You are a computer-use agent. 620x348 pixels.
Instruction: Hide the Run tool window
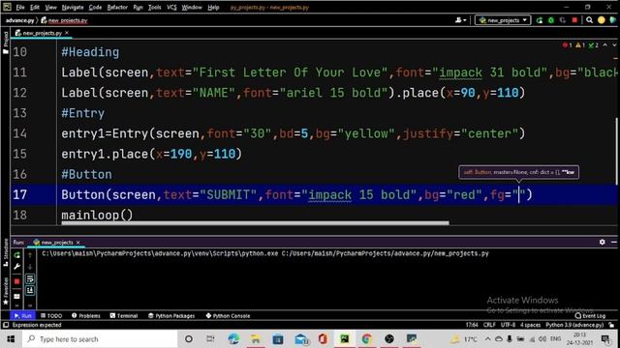[614, 242]
